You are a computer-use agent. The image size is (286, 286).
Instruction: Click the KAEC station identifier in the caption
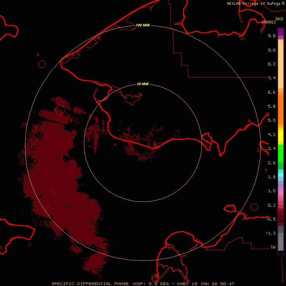tap(183, 284)
